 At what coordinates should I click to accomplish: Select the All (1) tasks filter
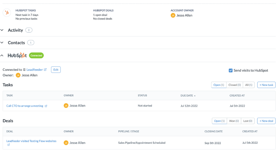coord(249,85)
